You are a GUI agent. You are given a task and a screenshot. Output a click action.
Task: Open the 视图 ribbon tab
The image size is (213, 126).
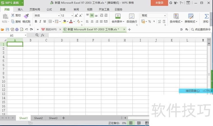[89, 9]
